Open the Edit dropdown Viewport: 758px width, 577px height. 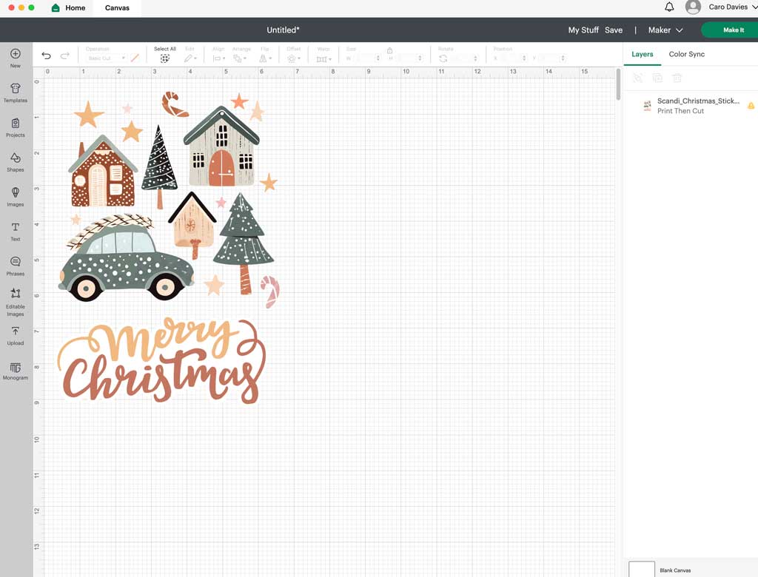pyautogui.click(x=190, y=58)
